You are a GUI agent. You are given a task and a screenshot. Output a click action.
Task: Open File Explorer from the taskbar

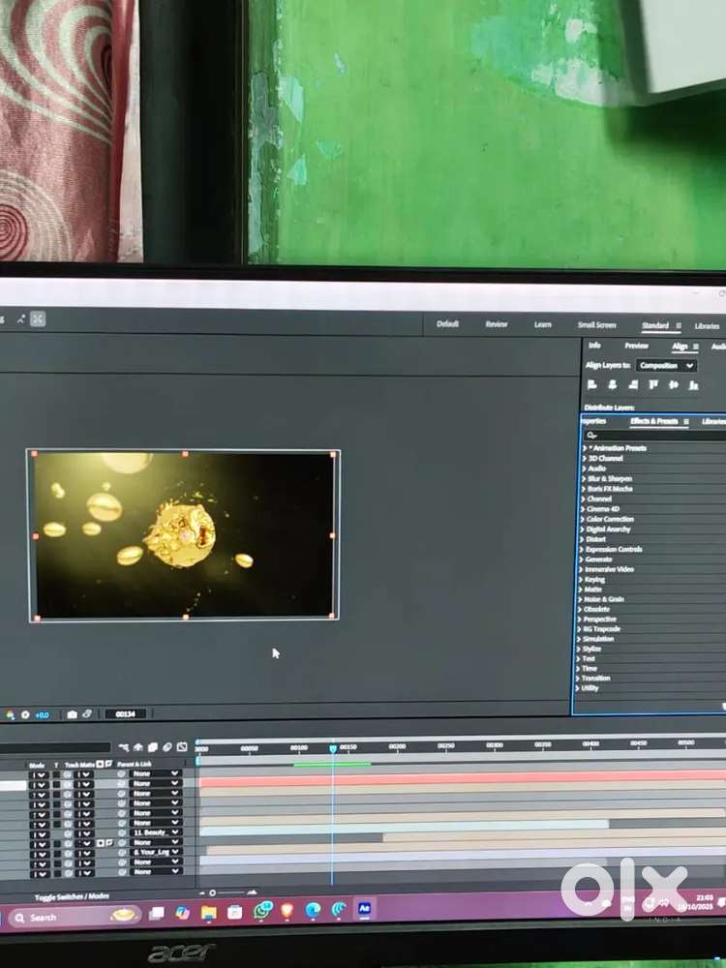click(x=208, y=911)
